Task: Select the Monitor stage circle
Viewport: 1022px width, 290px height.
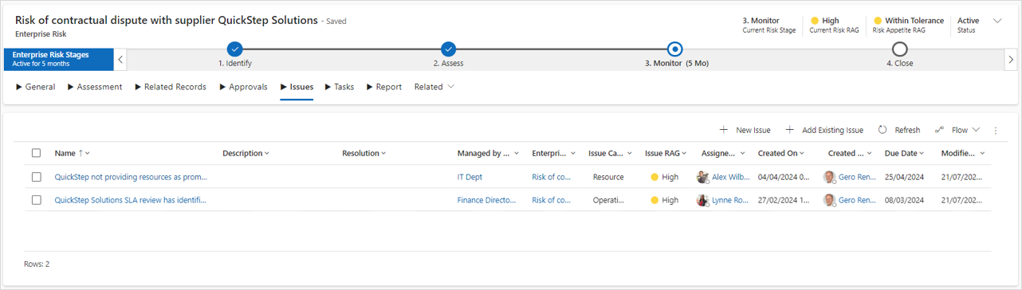Action: (675, 49)
